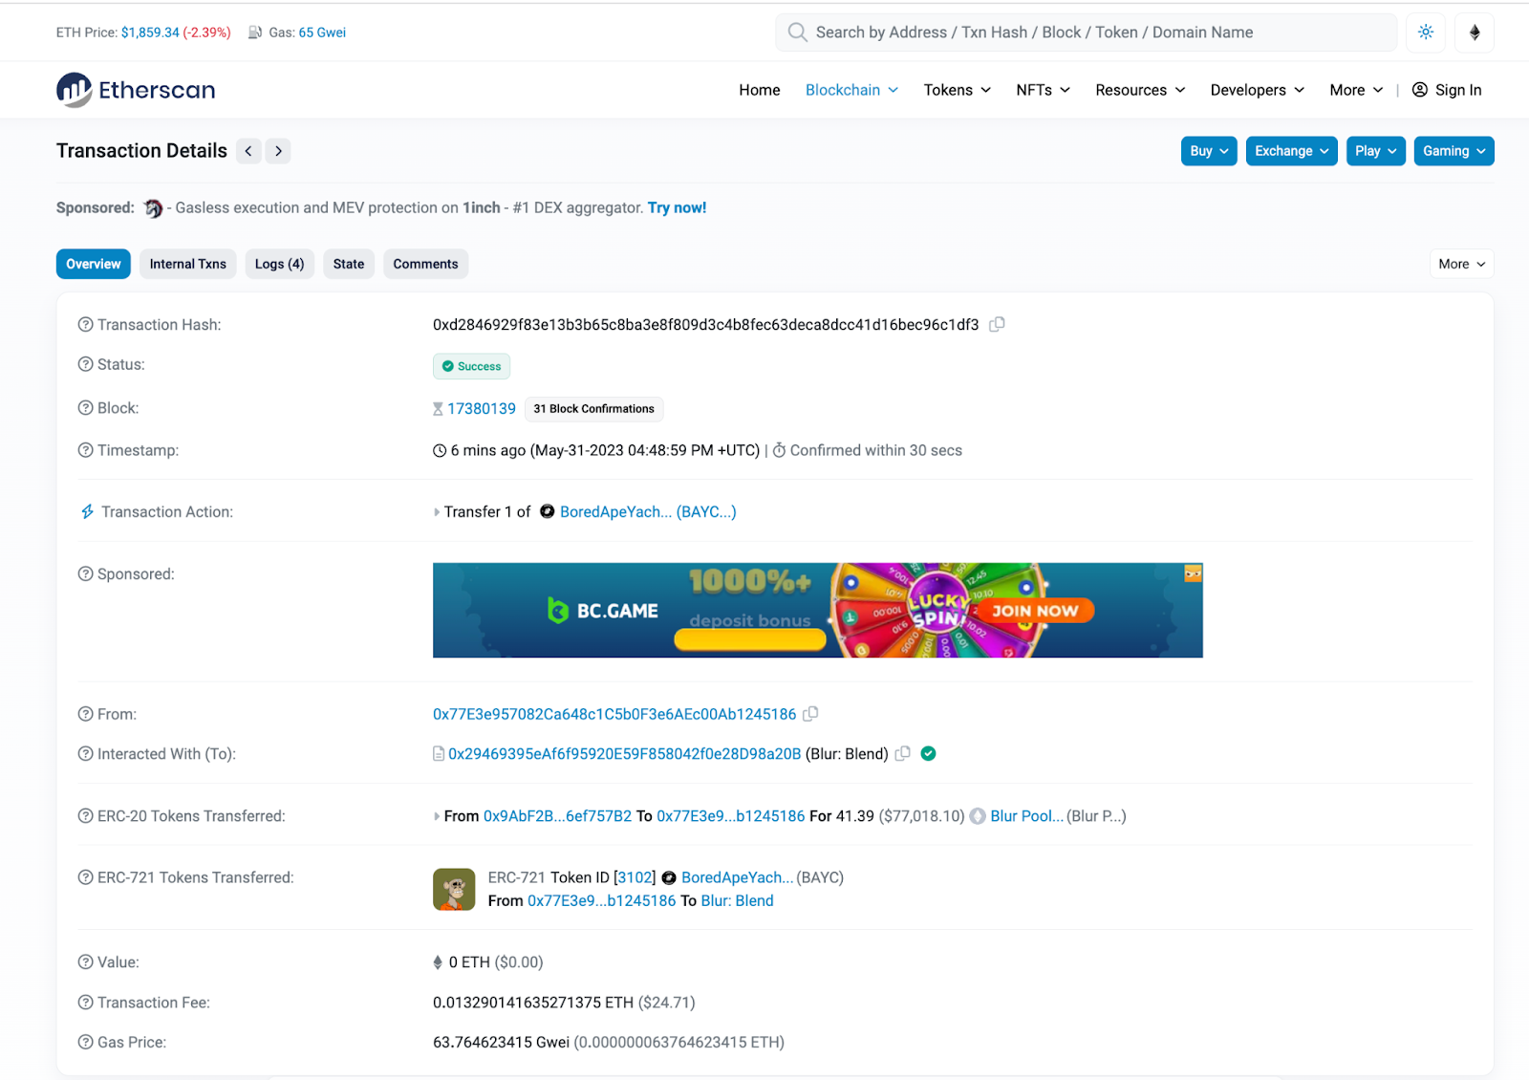Open From address 0x77E3e957...1245186
Screen dimensions: 1529x1080
click(614, 714)
